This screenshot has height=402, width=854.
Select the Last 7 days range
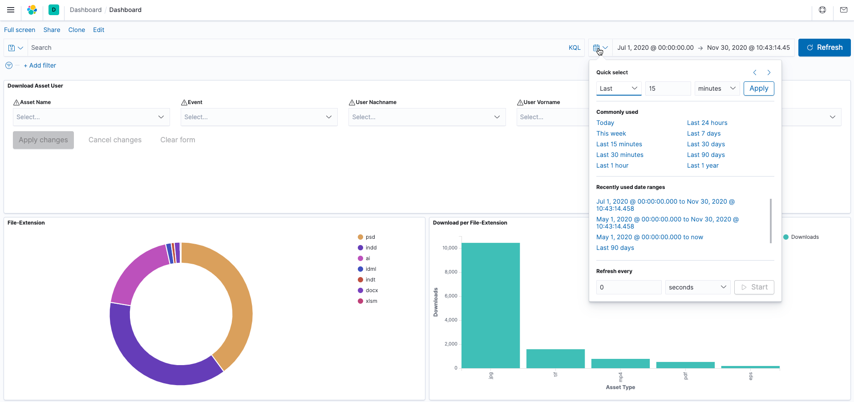(x=704, y=133)
